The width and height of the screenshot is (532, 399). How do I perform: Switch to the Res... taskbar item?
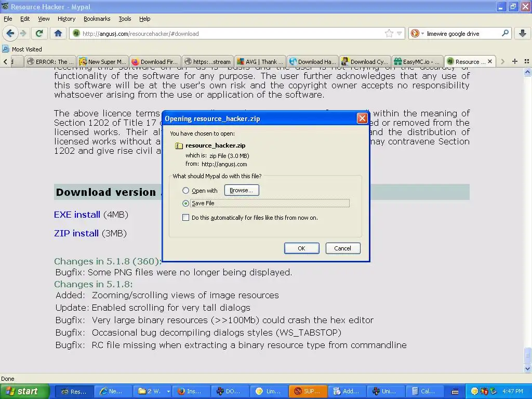[74, 391]
